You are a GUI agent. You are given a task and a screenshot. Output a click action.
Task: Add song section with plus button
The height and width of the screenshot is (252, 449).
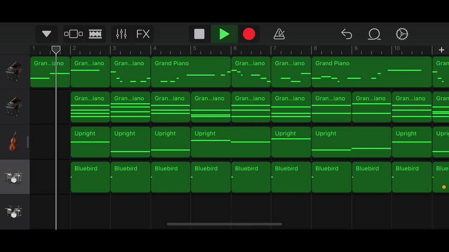441,50
